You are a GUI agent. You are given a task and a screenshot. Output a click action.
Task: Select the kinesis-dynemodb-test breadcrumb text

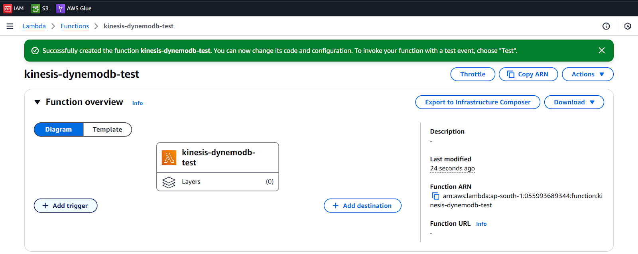point(138,26)
